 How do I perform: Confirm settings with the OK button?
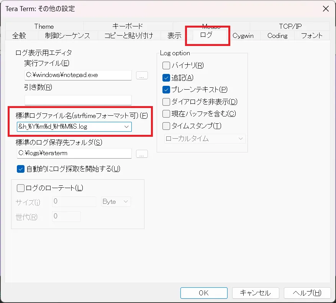click(204, 293)
